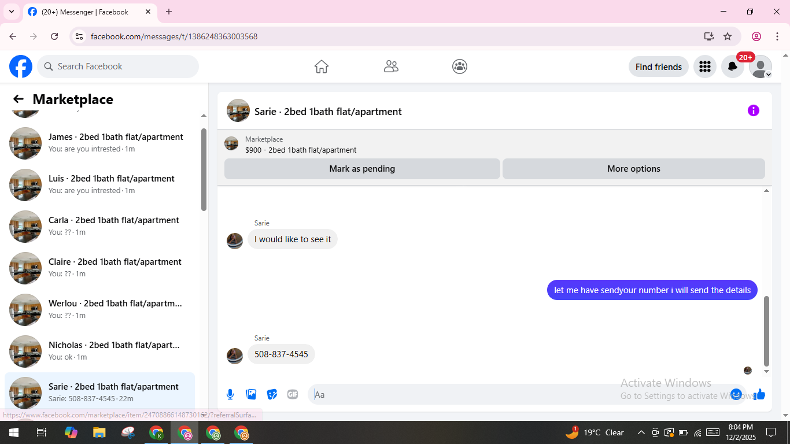Send a voice clip with microphone icon
The height and width of the screenshot is (444, 790).
pyautogui.click(x=230, y=394)
